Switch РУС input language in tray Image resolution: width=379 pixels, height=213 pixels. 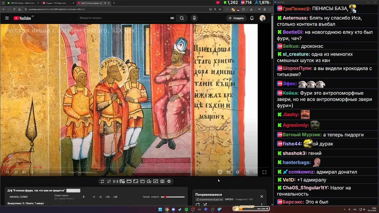click(355, 209)
